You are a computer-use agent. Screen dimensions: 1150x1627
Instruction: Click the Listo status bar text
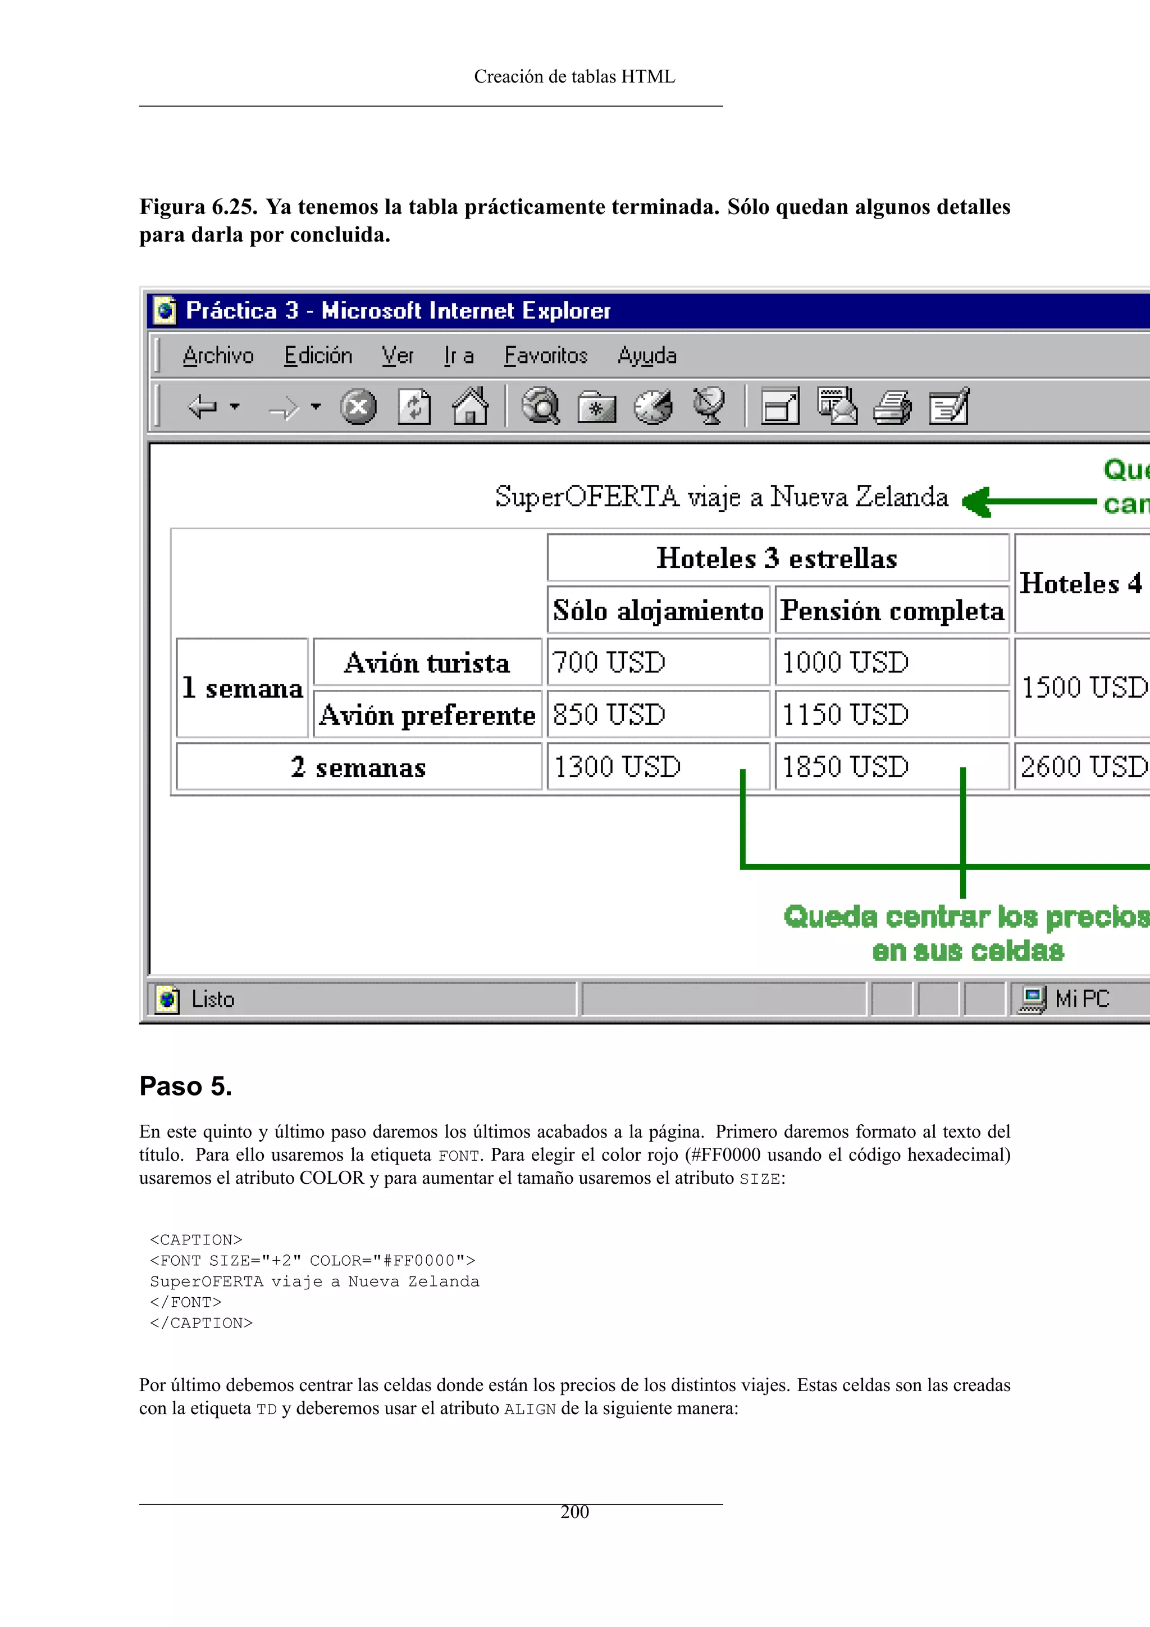(213, 999)
